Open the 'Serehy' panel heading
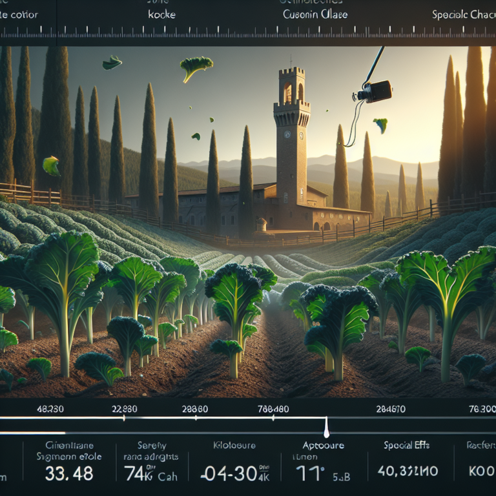The height and width of the screenshot is (496, 496). (152, 446)
